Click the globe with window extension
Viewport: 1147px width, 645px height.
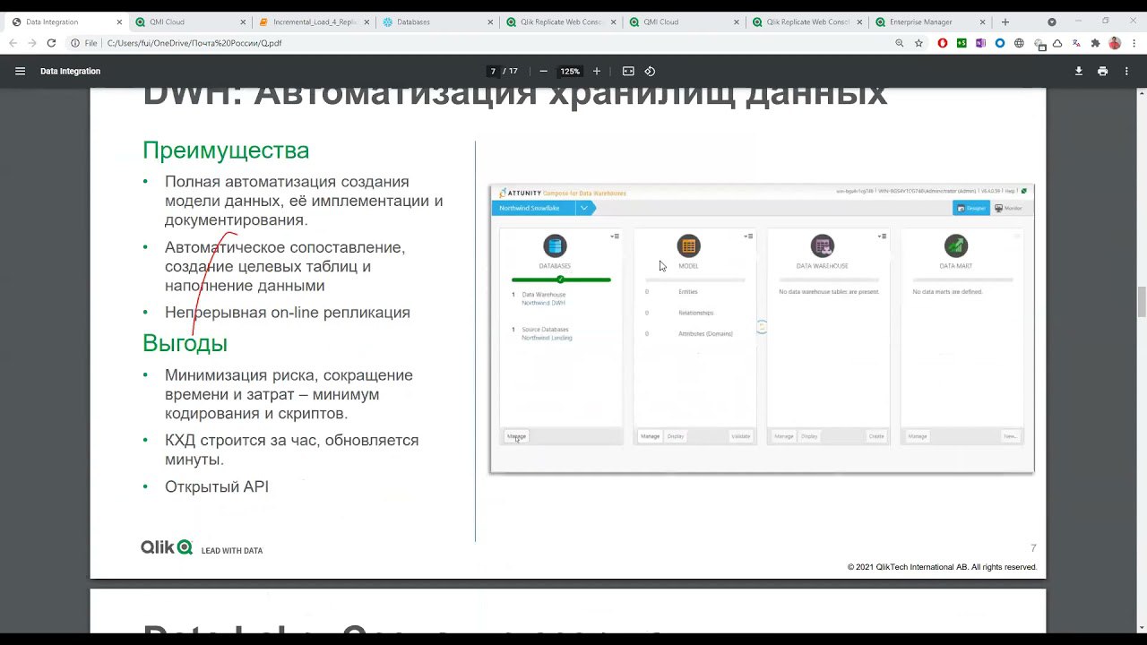[x=1039, y=43]
